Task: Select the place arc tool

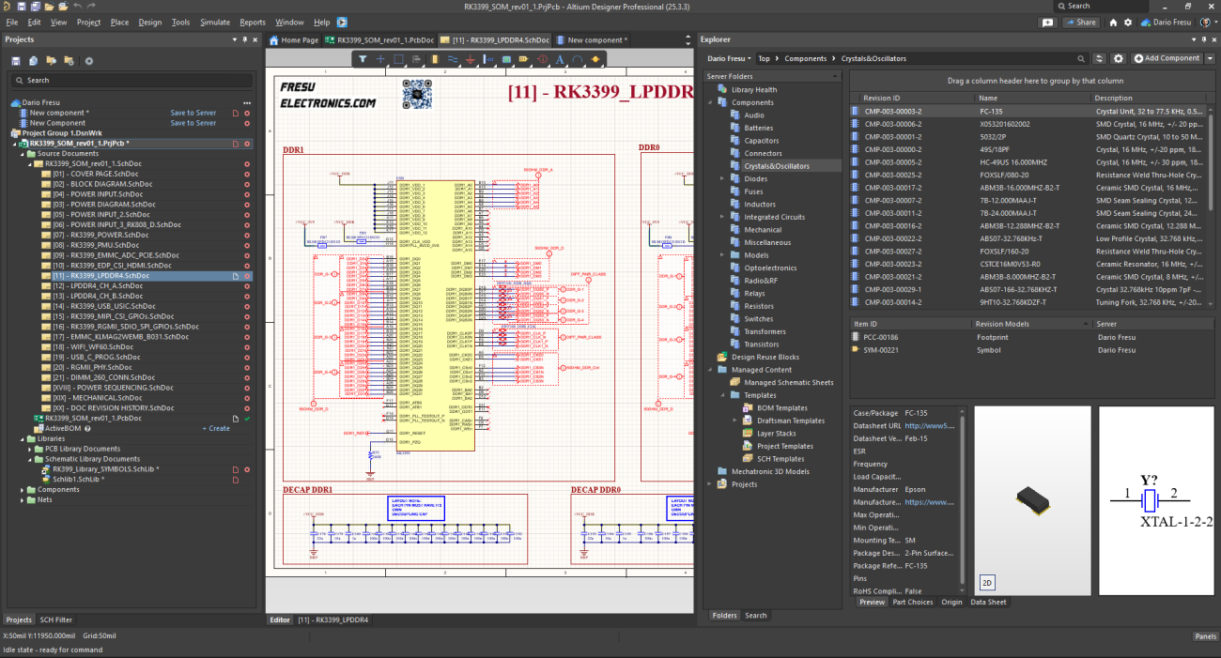Action: click(578, 59)
